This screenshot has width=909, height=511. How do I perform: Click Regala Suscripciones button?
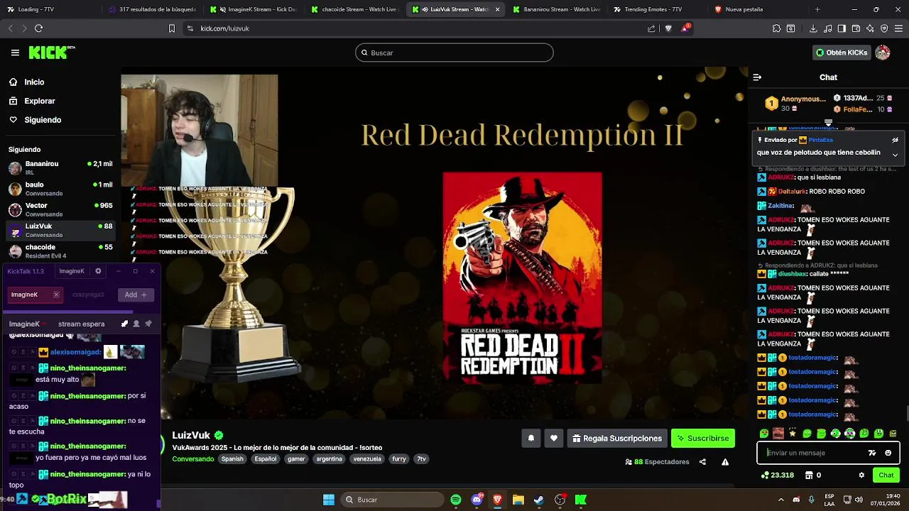(x=617, y=439)
